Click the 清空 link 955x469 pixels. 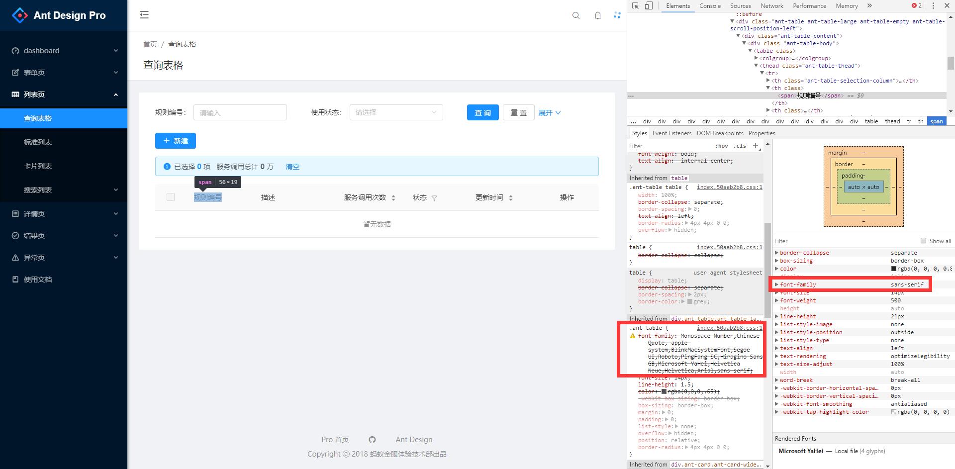point(292,167)
